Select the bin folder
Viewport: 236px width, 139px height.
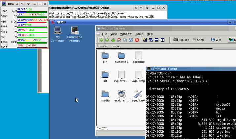tap(105, 57)
